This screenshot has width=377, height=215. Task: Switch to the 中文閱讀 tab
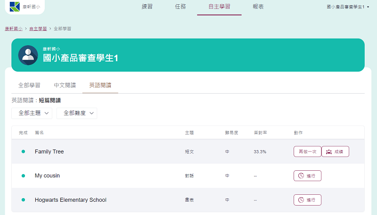(x=65, y=85)
